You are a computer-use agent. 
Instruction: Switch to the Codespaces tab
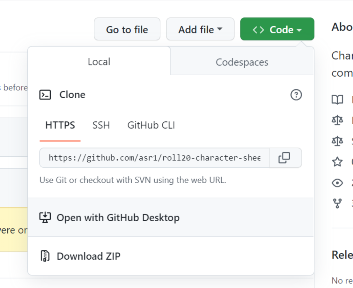(x=242, y=62)
